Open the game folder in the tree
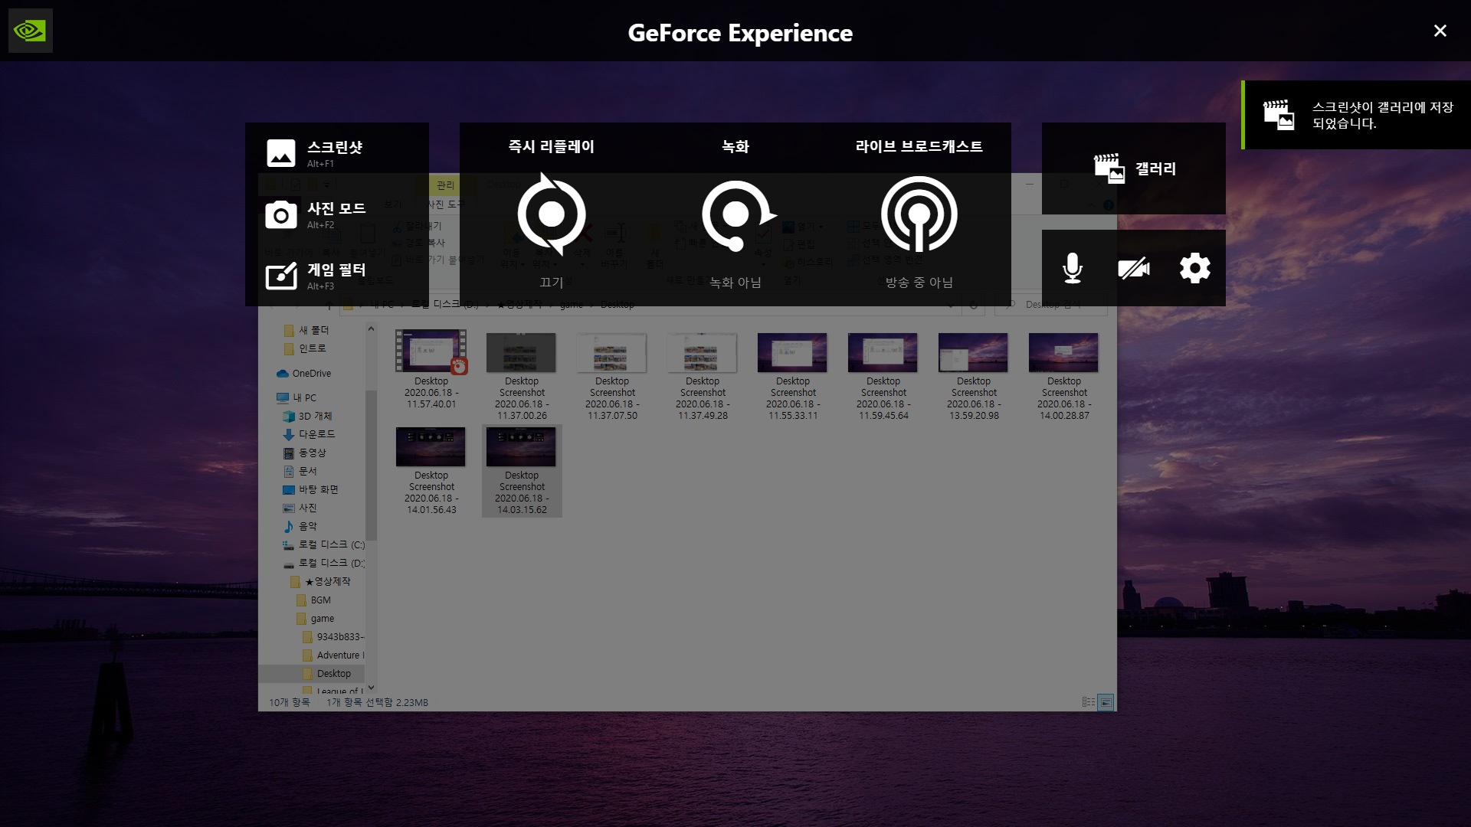Viewport: 1471px width, 827px height. (322, 619)
